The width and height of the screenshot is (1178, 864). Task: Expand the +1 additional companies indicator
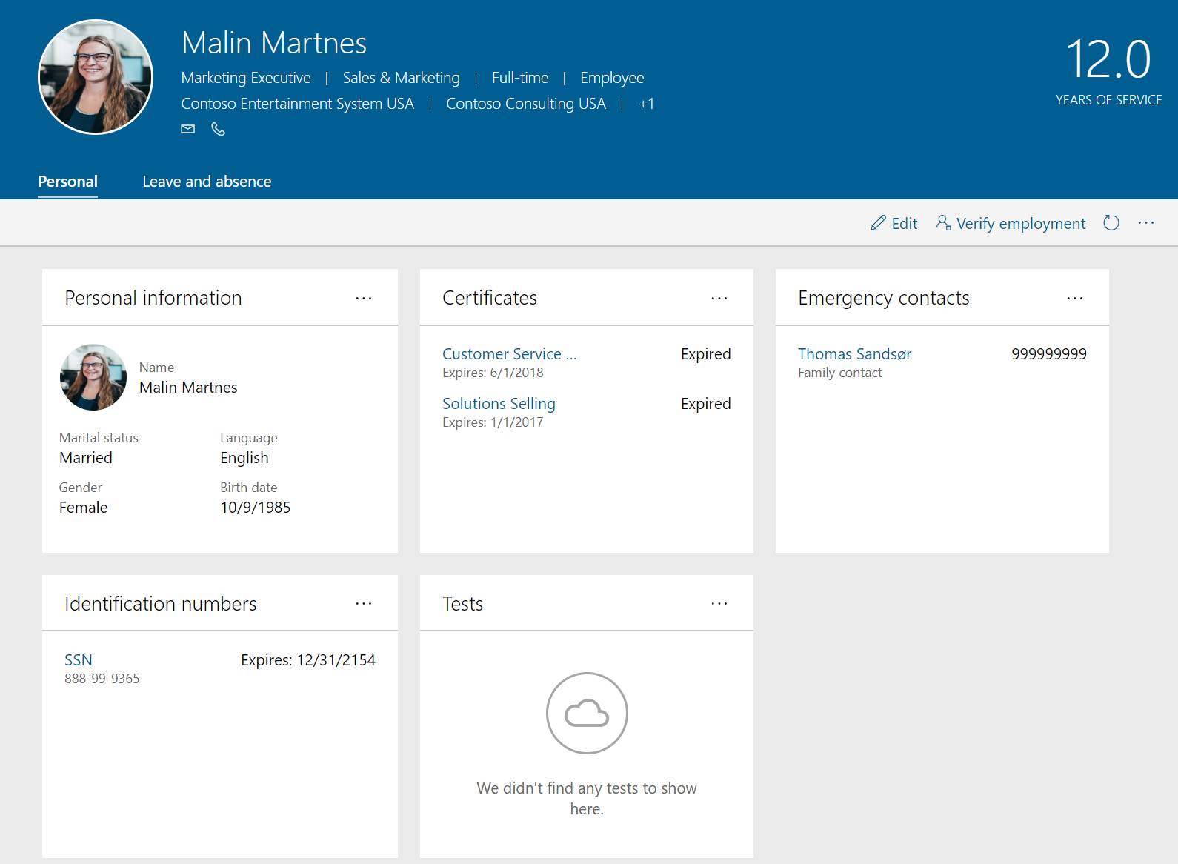[x=646, y=104]
